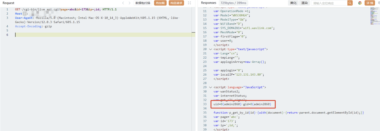Click the var firstFlage="0" line
Viewport: 380px width, 131px height.
230,37
